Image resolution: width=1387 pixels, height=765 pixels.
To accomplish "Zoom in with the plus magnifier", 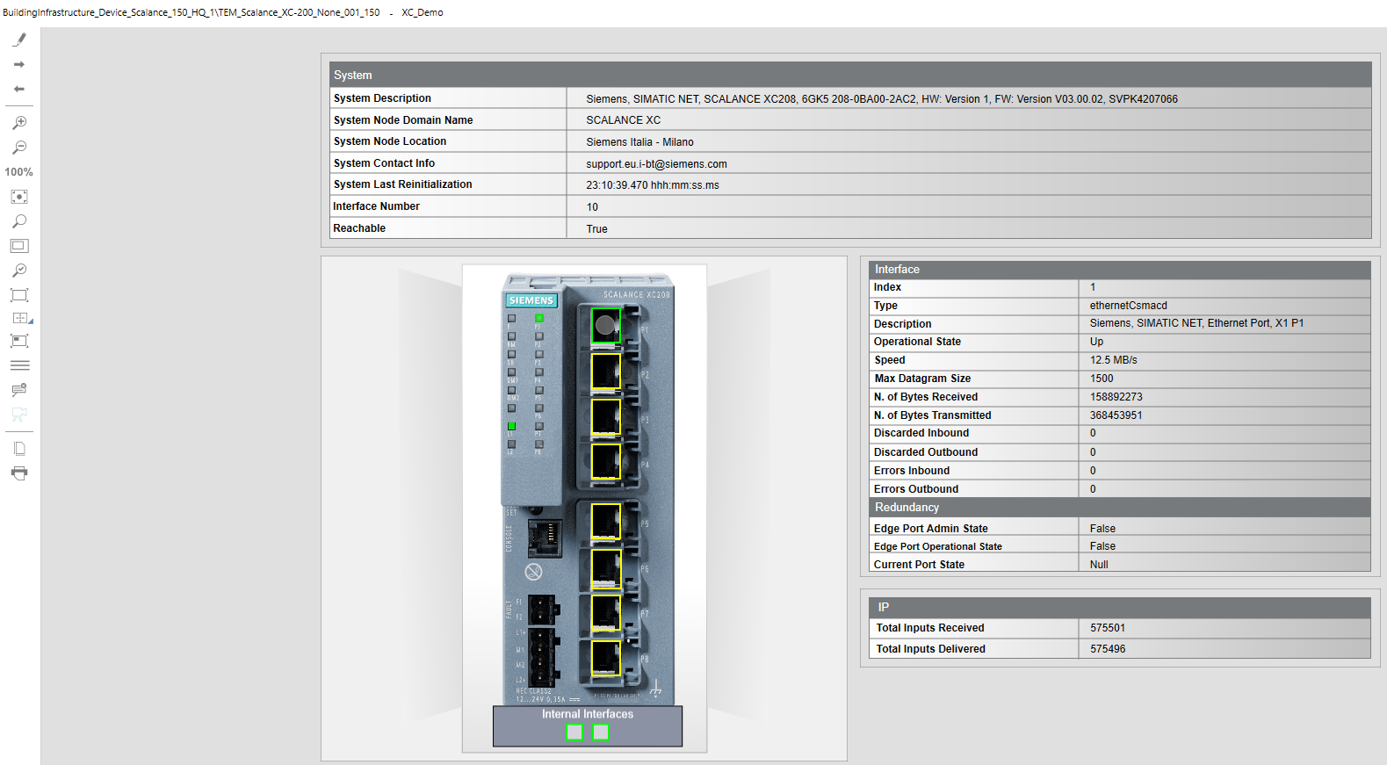I will pyautogui.click(x=19, y=123).
